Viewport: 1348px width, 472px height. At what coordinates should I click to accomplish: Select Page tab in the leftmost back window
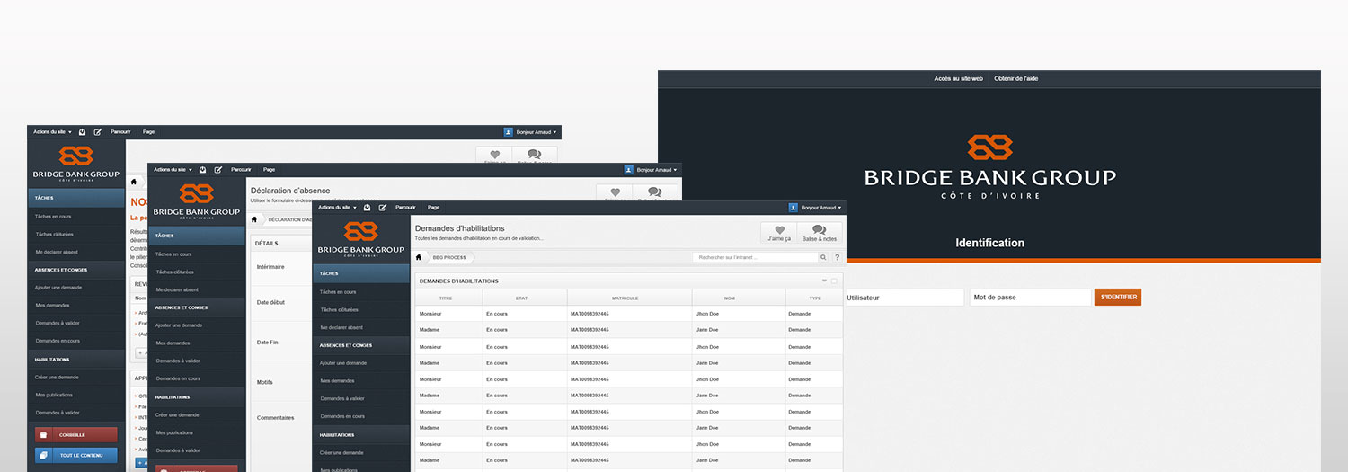pos(149,131)
